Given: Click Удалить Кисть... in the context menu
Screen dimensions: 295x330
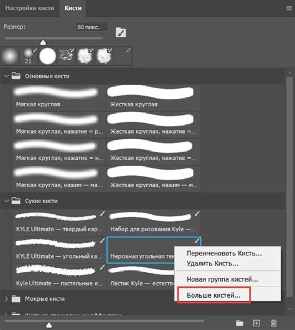Looking at the screenshot, I should (213, 264).
